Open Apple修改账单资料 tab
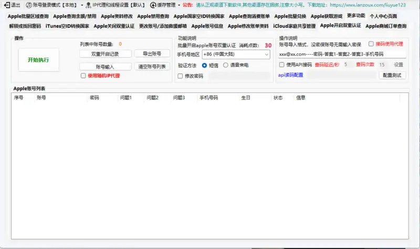 pos(248,26)
